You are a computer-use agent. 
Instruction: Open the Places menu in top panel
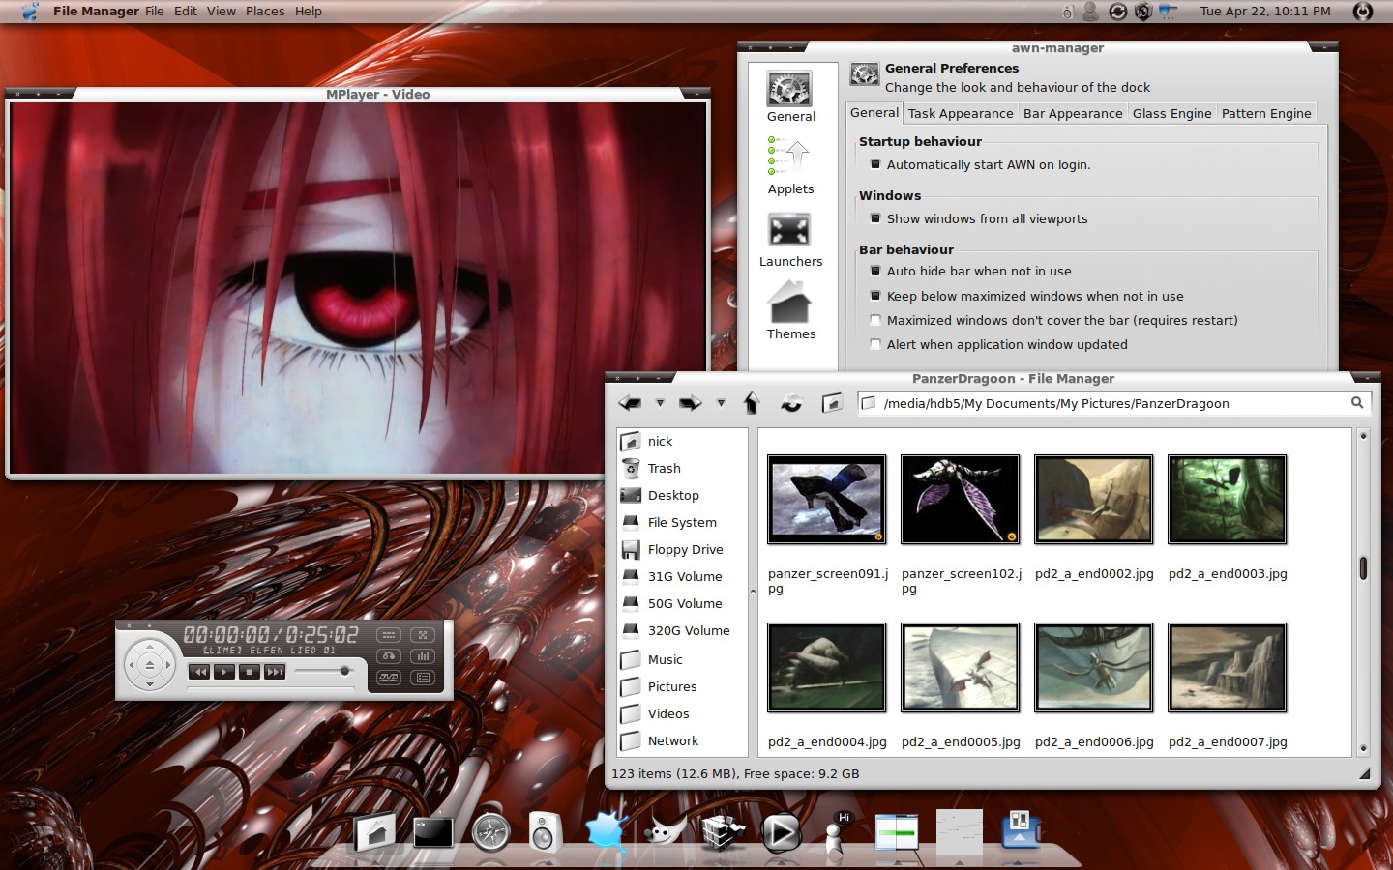(x=265, y=12)
